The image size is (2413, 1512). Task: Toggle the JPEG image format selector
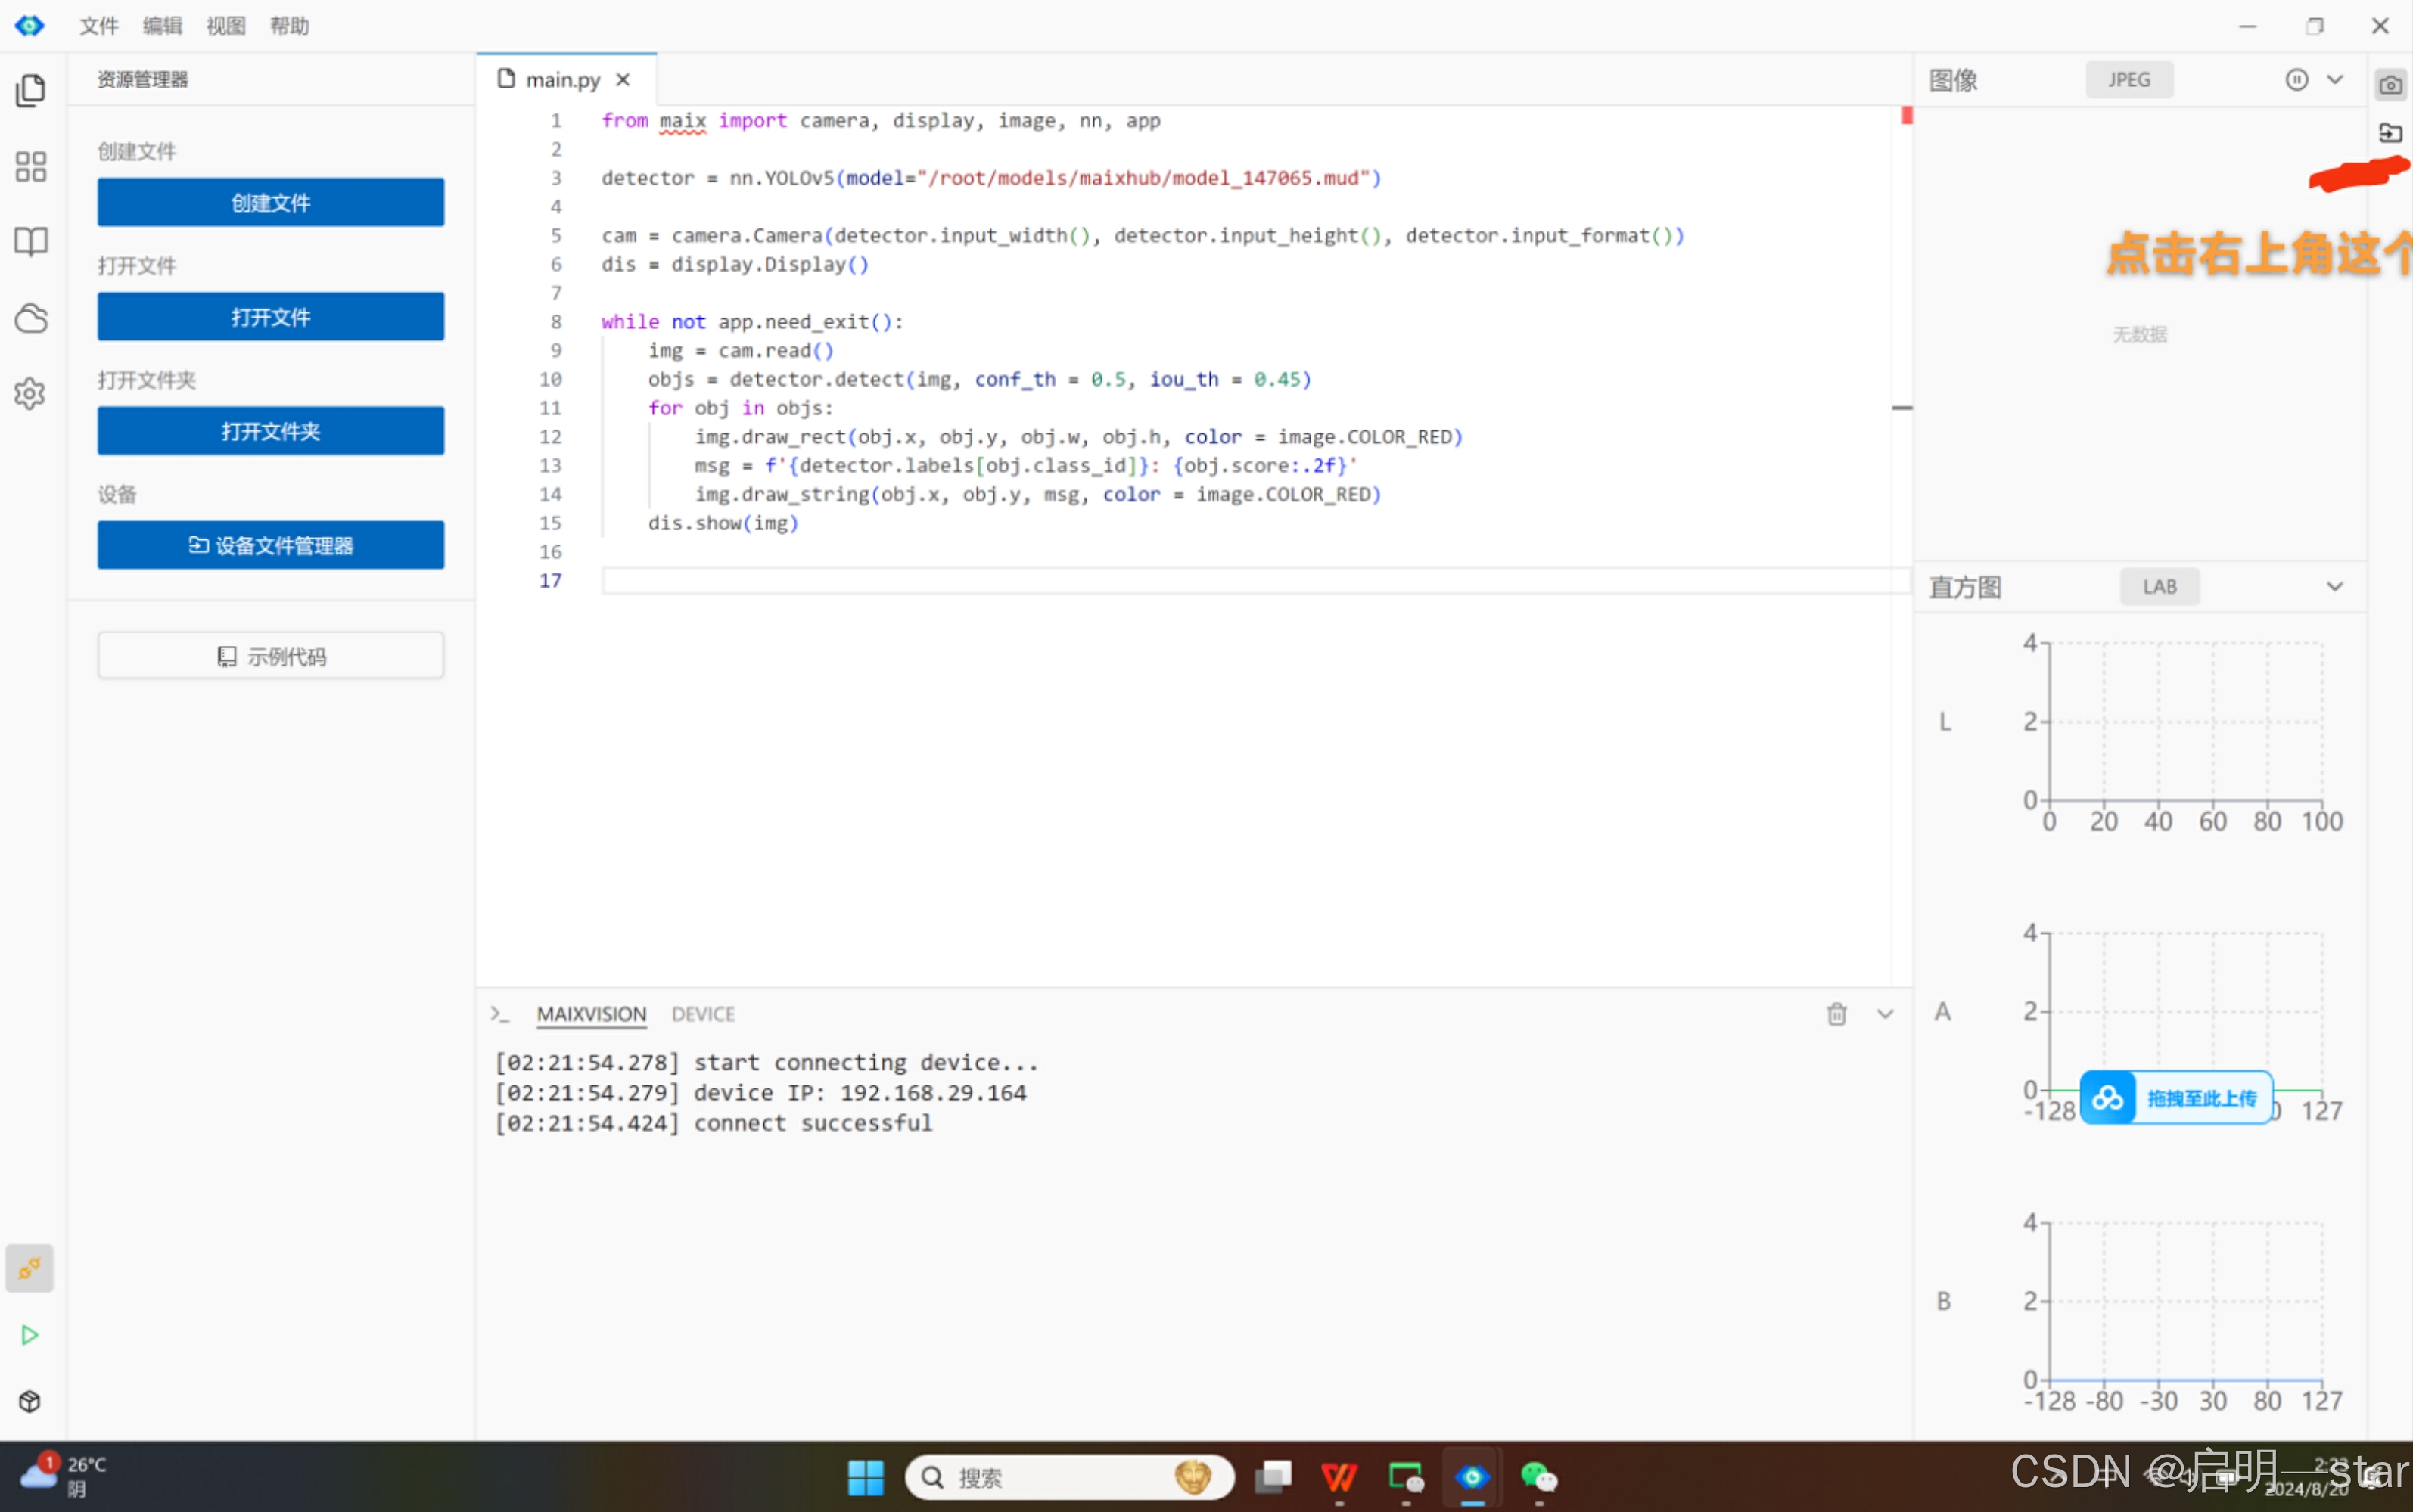[2128, 80]
